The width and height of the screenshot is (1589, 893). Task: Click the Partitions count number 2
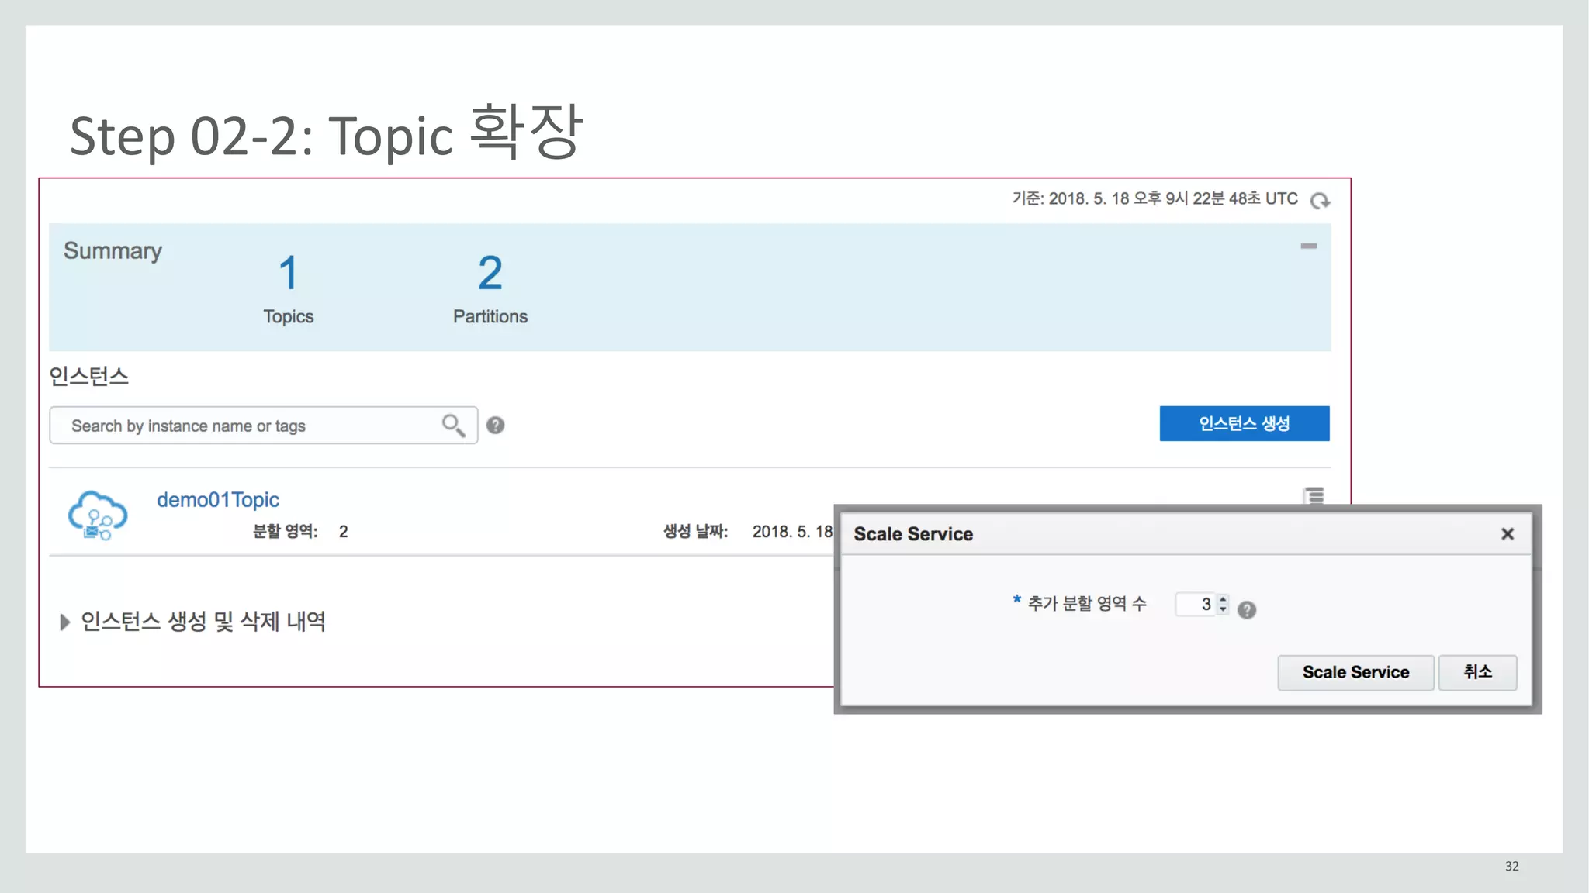490,273
